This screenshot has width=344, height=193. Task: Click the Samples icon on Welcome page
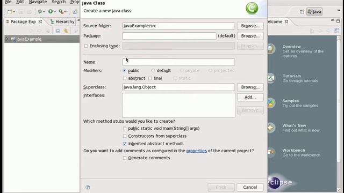[271, 103]
